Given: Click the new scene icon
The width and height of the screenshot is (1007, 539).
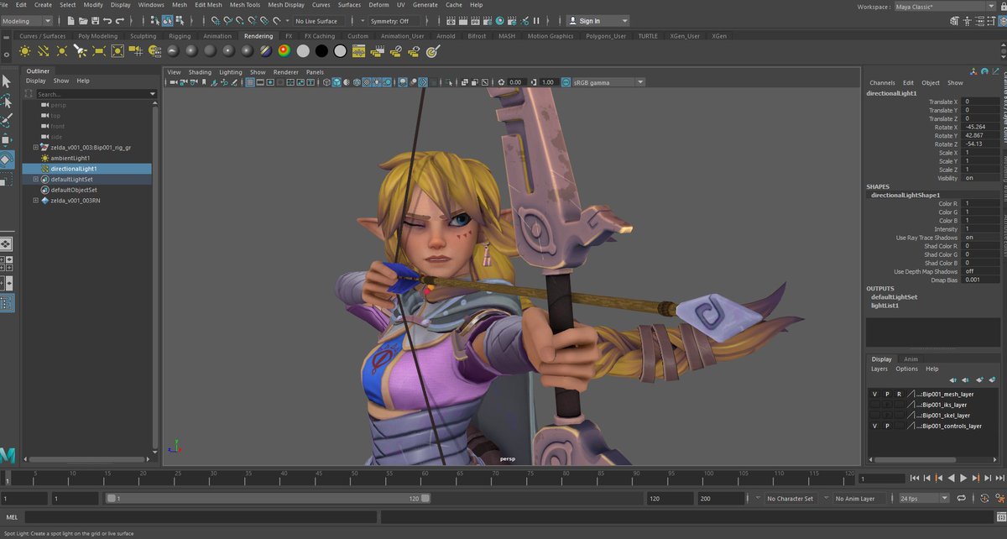Looking at the screenshot, I should (x=70, y=20).
